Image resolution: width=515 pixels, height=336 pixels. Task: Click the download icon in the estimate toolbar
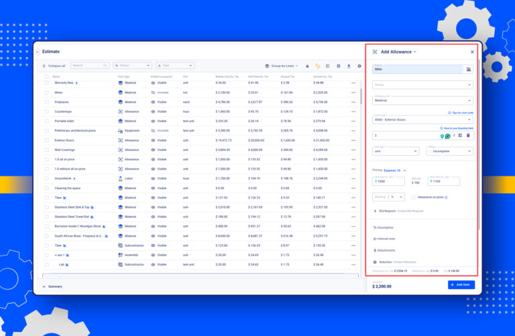[349, 66]
